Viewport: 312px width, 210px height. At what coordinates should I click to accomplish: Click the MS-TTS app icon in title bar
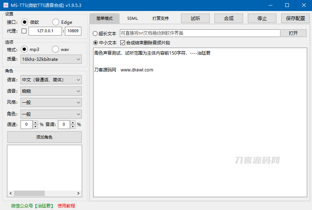pos(6,5)
